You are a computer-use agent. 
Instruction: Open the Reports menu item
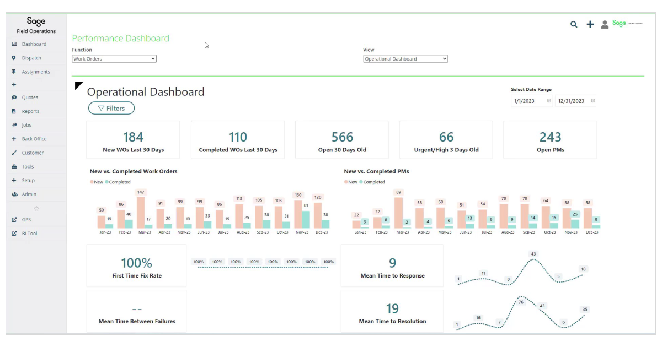pyautogui.click(x=30, y=111)
